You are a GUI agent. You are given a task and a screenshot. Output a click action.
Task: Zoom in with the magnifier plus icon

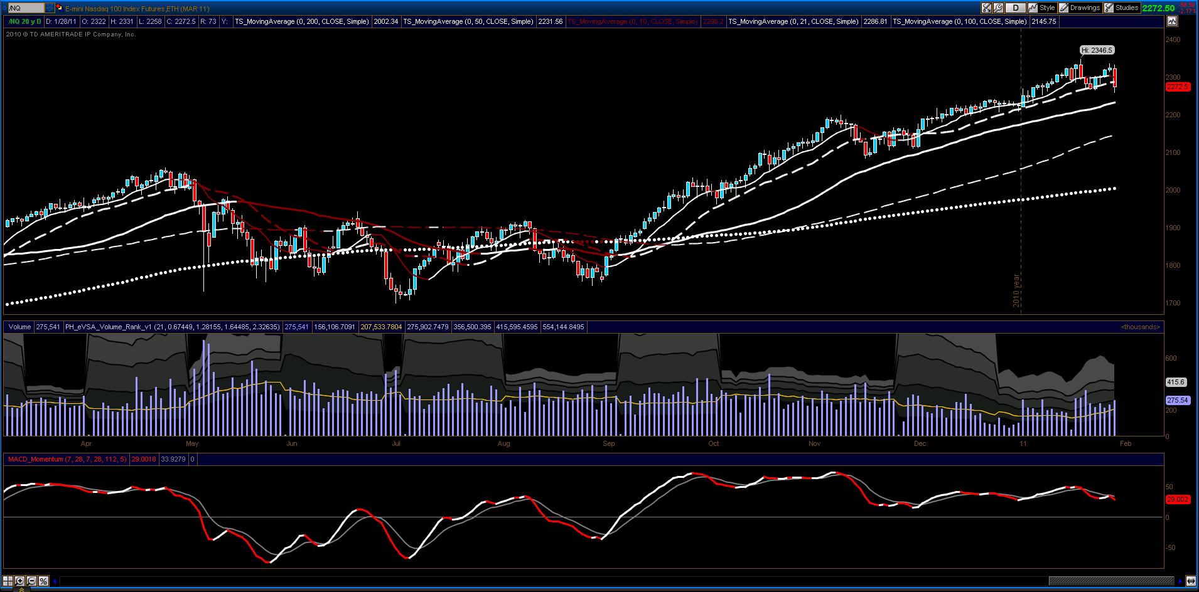click(20, 581)
